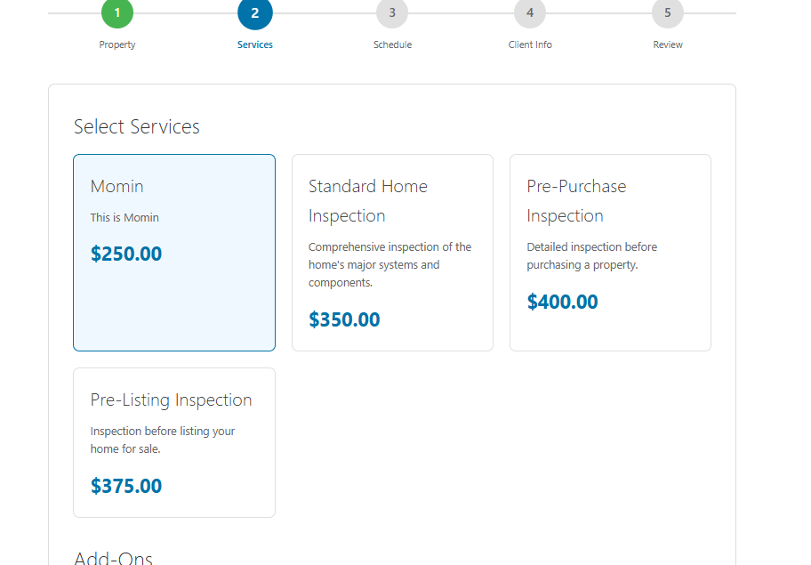Image resolution: width=811 pixels, height=565 pixels.
Task: Select the step 4 circle
Action: coord(530,13)
